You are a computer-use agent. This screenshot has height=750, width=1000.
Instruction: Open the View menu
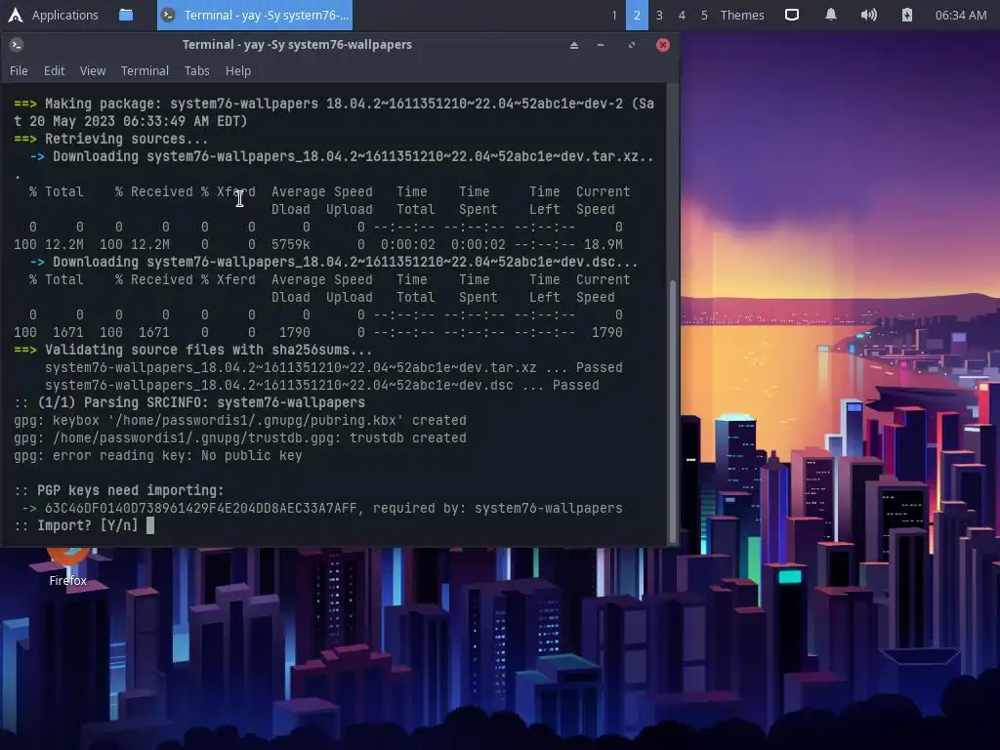(x=93, y=70)
